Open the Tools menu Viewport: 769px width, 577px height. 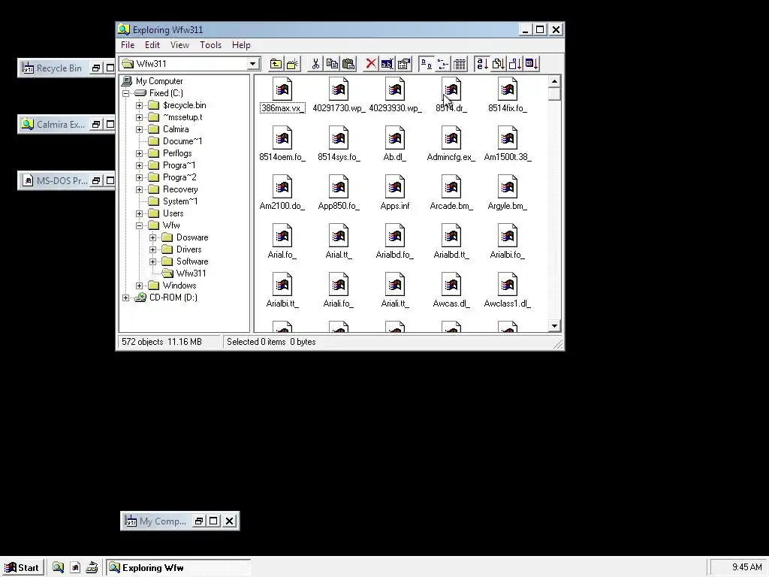click(210, 44)
